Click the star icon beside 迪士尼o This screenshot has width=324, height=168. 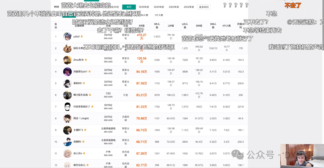pos(84,153)
